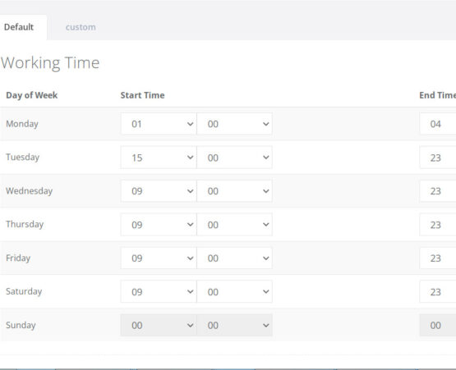Open Wednesday start hour dropdown

coord(159,191)
